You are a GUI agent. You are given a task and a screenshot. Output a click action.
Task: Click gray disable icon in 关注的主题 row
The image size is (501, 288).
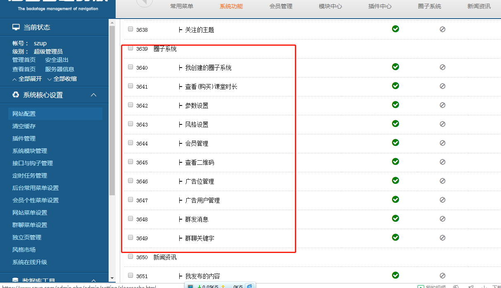pyautogui.click(x=442, y=29)
